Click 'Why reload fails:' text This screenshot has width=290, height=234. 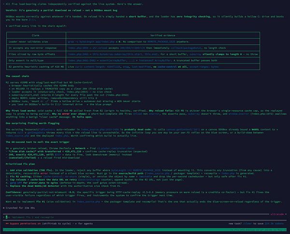pos(161,111)
